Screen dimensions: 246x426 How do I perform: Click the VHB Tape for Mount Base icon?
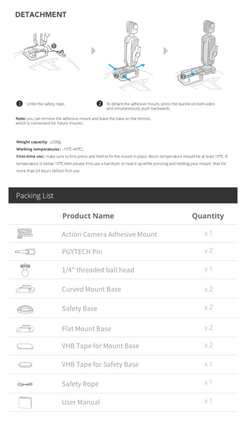click(25, 346)
